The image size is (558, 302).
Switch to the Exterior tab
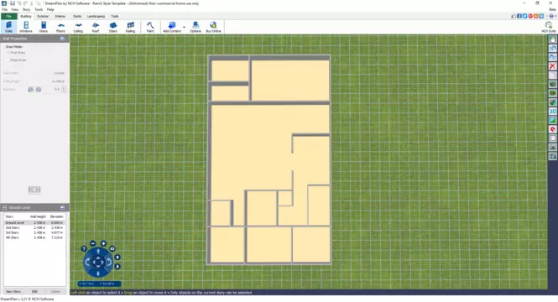[43, 17]
